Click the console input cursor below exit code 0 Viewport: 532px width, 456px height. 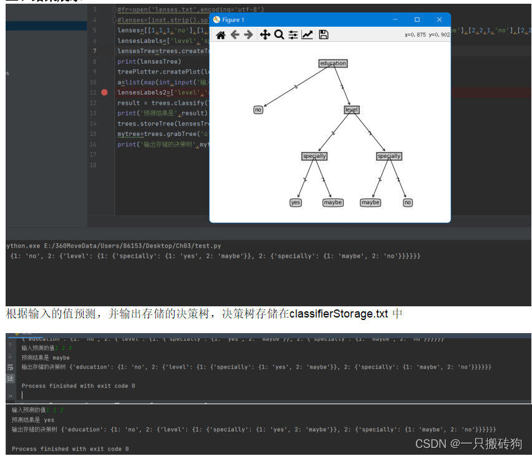click(x=22, y=395)
